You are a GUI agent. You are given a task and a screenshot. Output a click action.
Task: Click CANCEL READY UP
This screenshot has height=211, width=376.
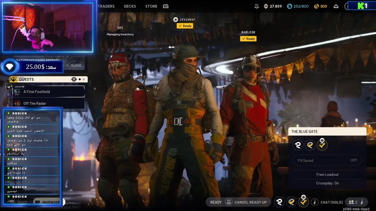point(251,202)
